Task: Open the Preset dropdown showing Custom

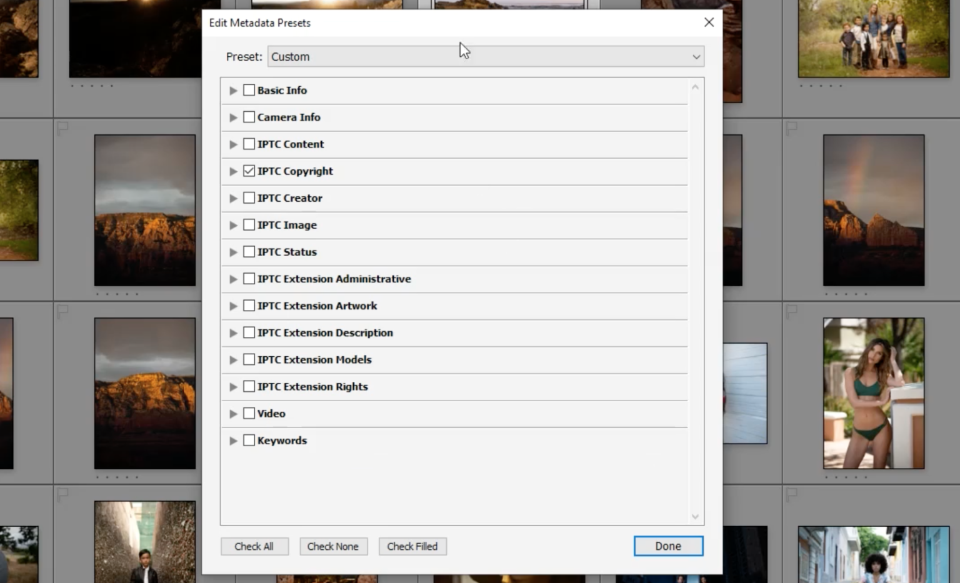Action: click(486, 56)
